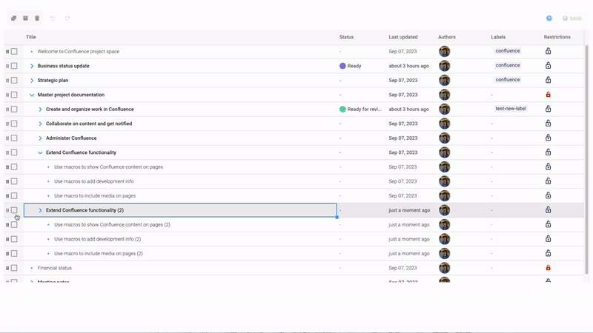Screen dimensions: 593x333
Task: Expand Collaborate on content and get notified
Action: tap(41, 124)
